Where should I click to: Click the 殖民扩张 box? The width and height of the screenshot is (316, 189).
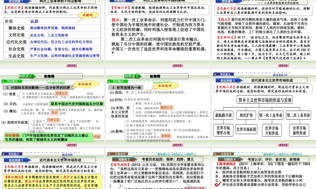click(246, 115)
